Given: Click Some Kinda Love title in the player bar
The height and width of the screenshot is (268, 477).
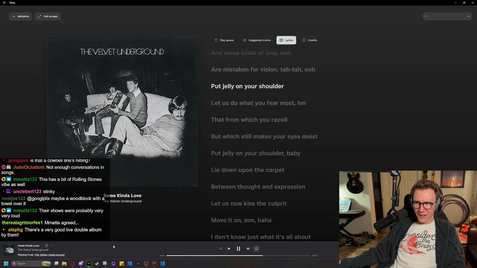Looking at the screenshot, I should coord(28,246).
